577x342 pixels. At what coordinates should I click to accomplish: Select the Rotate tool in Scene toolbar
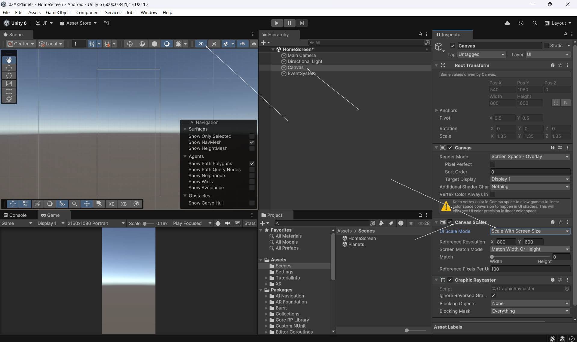coord(9,76)
